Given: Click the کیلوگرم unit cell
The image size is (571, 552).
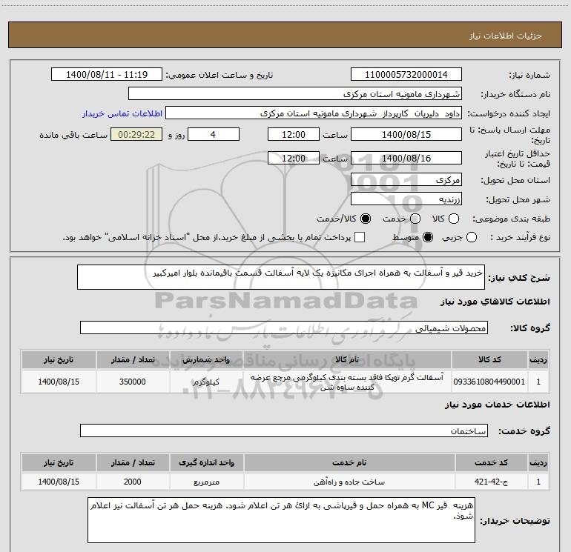Looking at the screenshot, I should pos(206,382).
